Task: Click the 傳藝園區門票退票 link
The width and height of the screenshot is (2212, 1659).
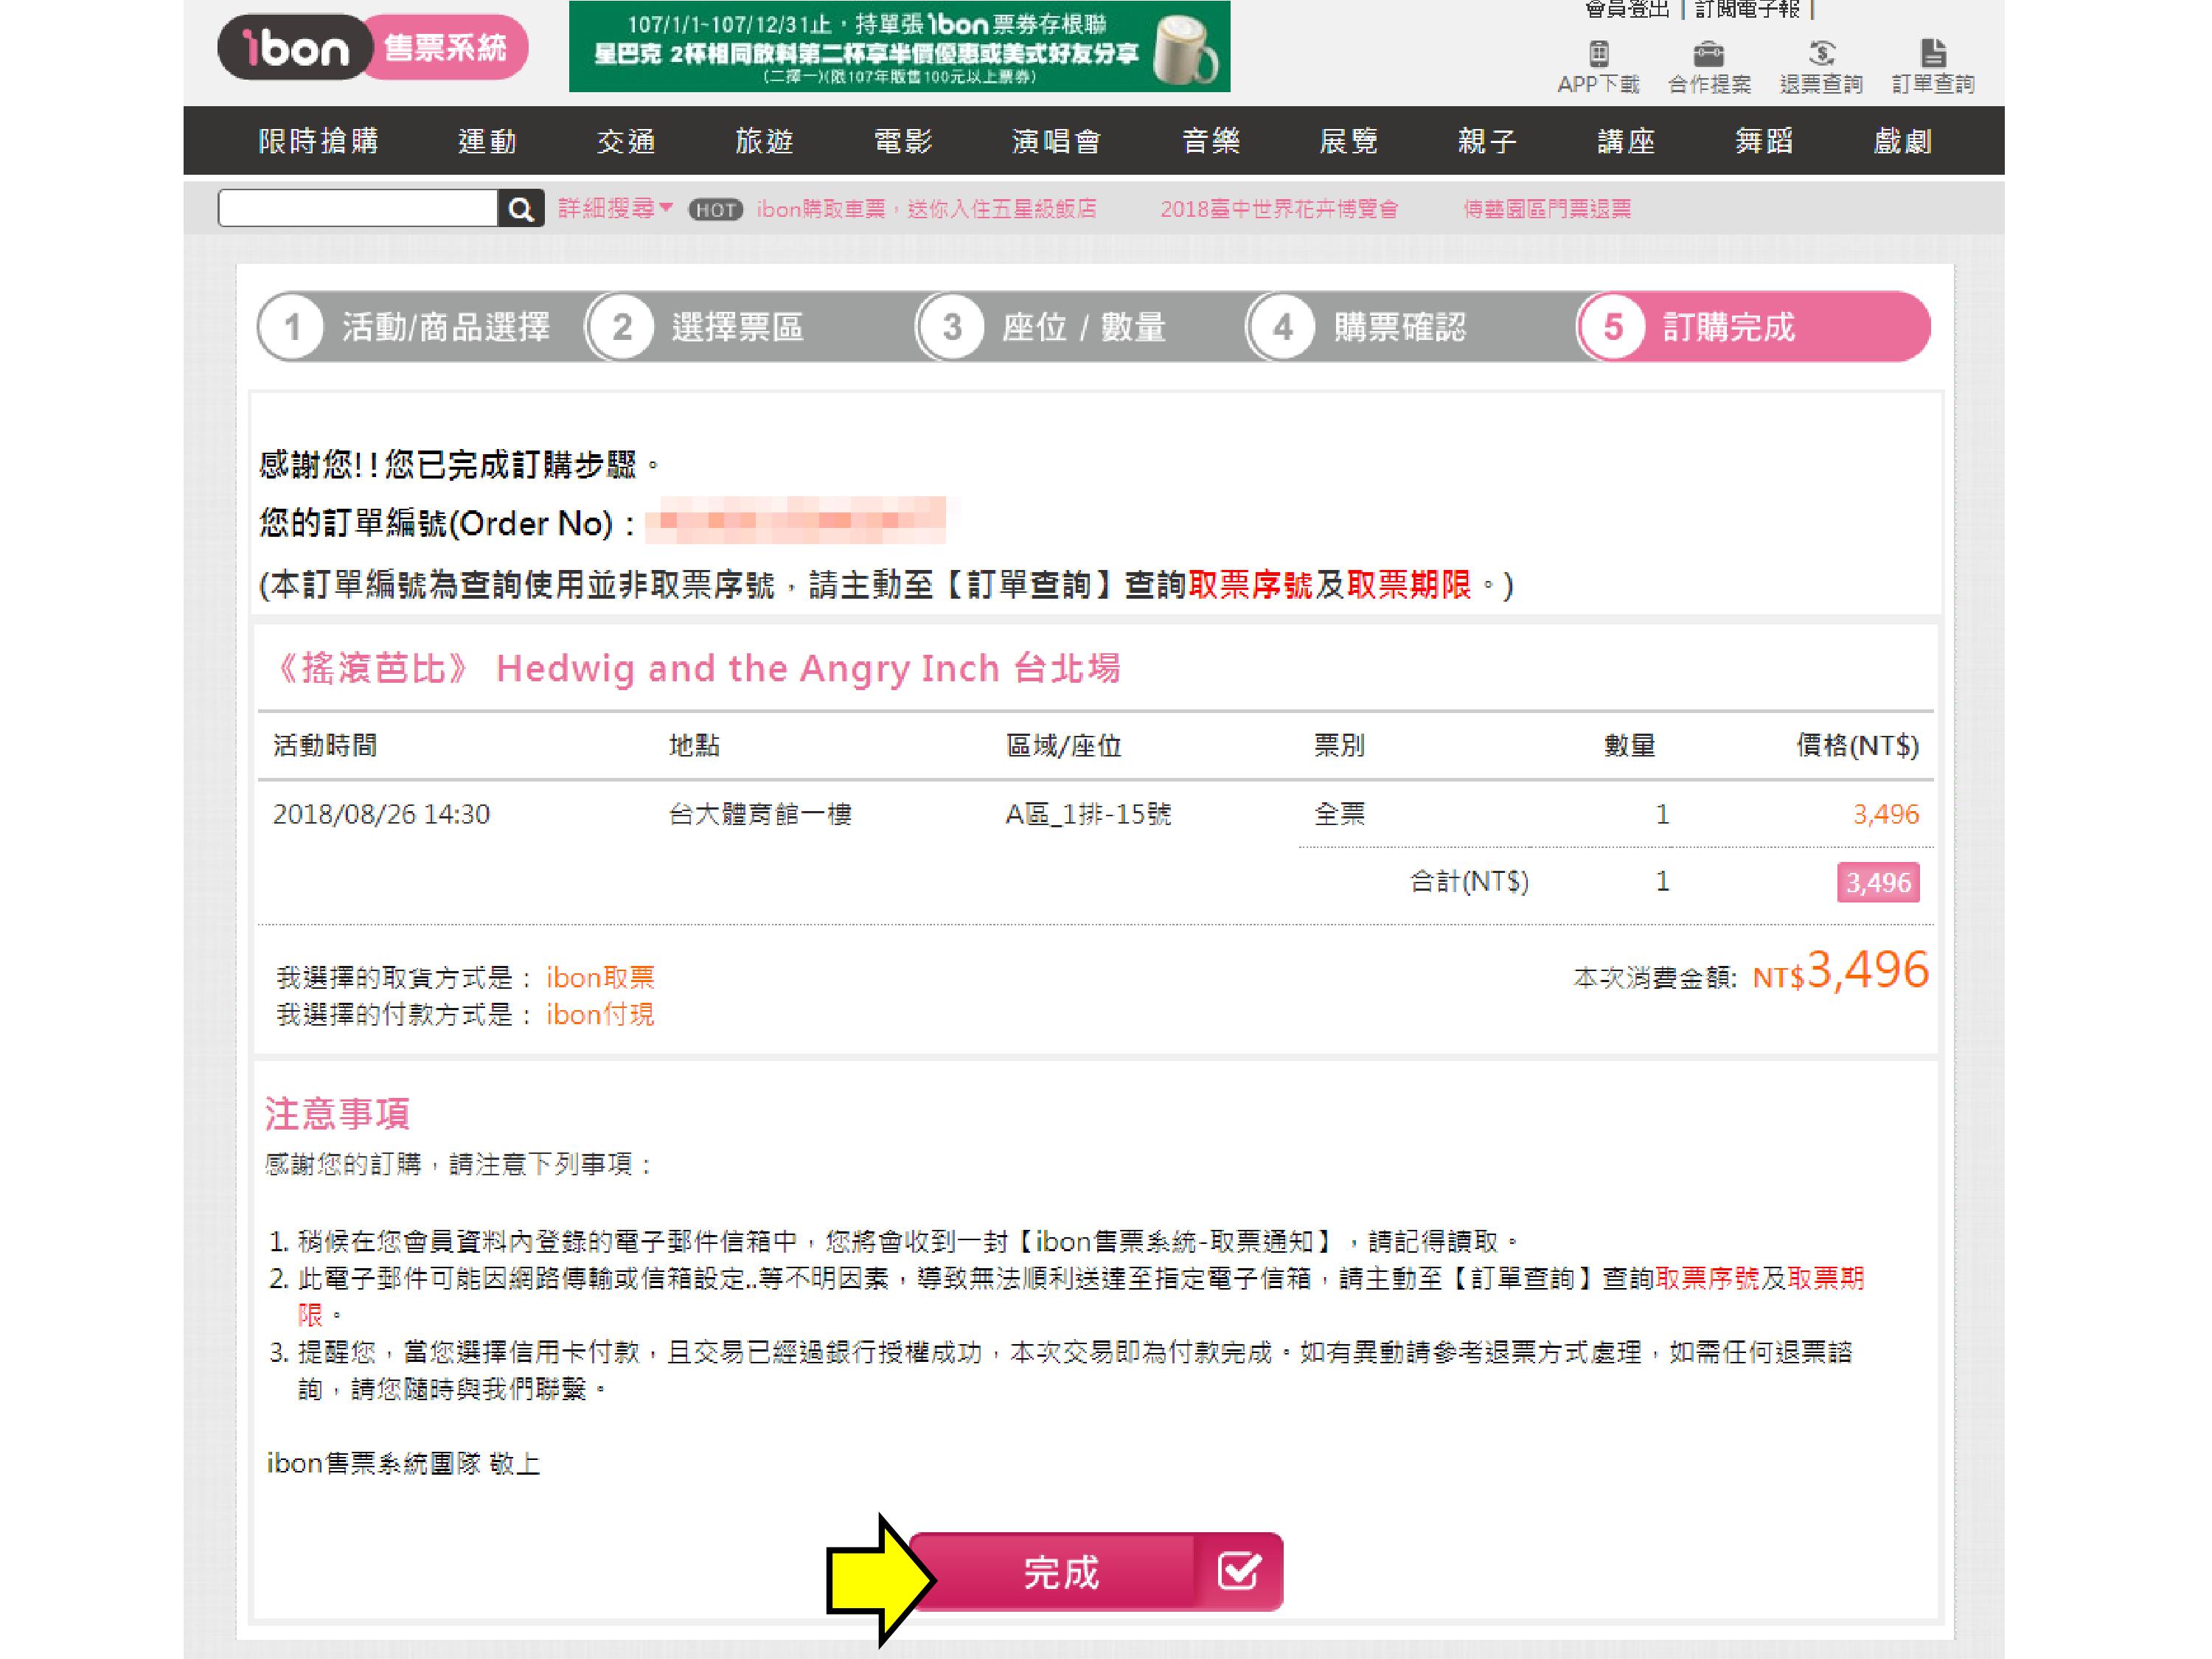Action: coord(1546,209)
